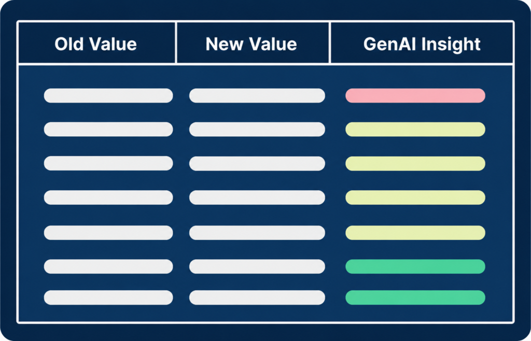
Task: Select the first New Value row bar
Action: 257,96
